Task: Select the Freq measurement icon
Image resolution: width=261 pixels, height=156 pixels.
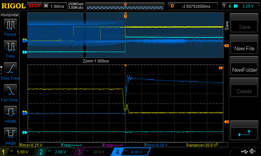Action: [10, 47]
